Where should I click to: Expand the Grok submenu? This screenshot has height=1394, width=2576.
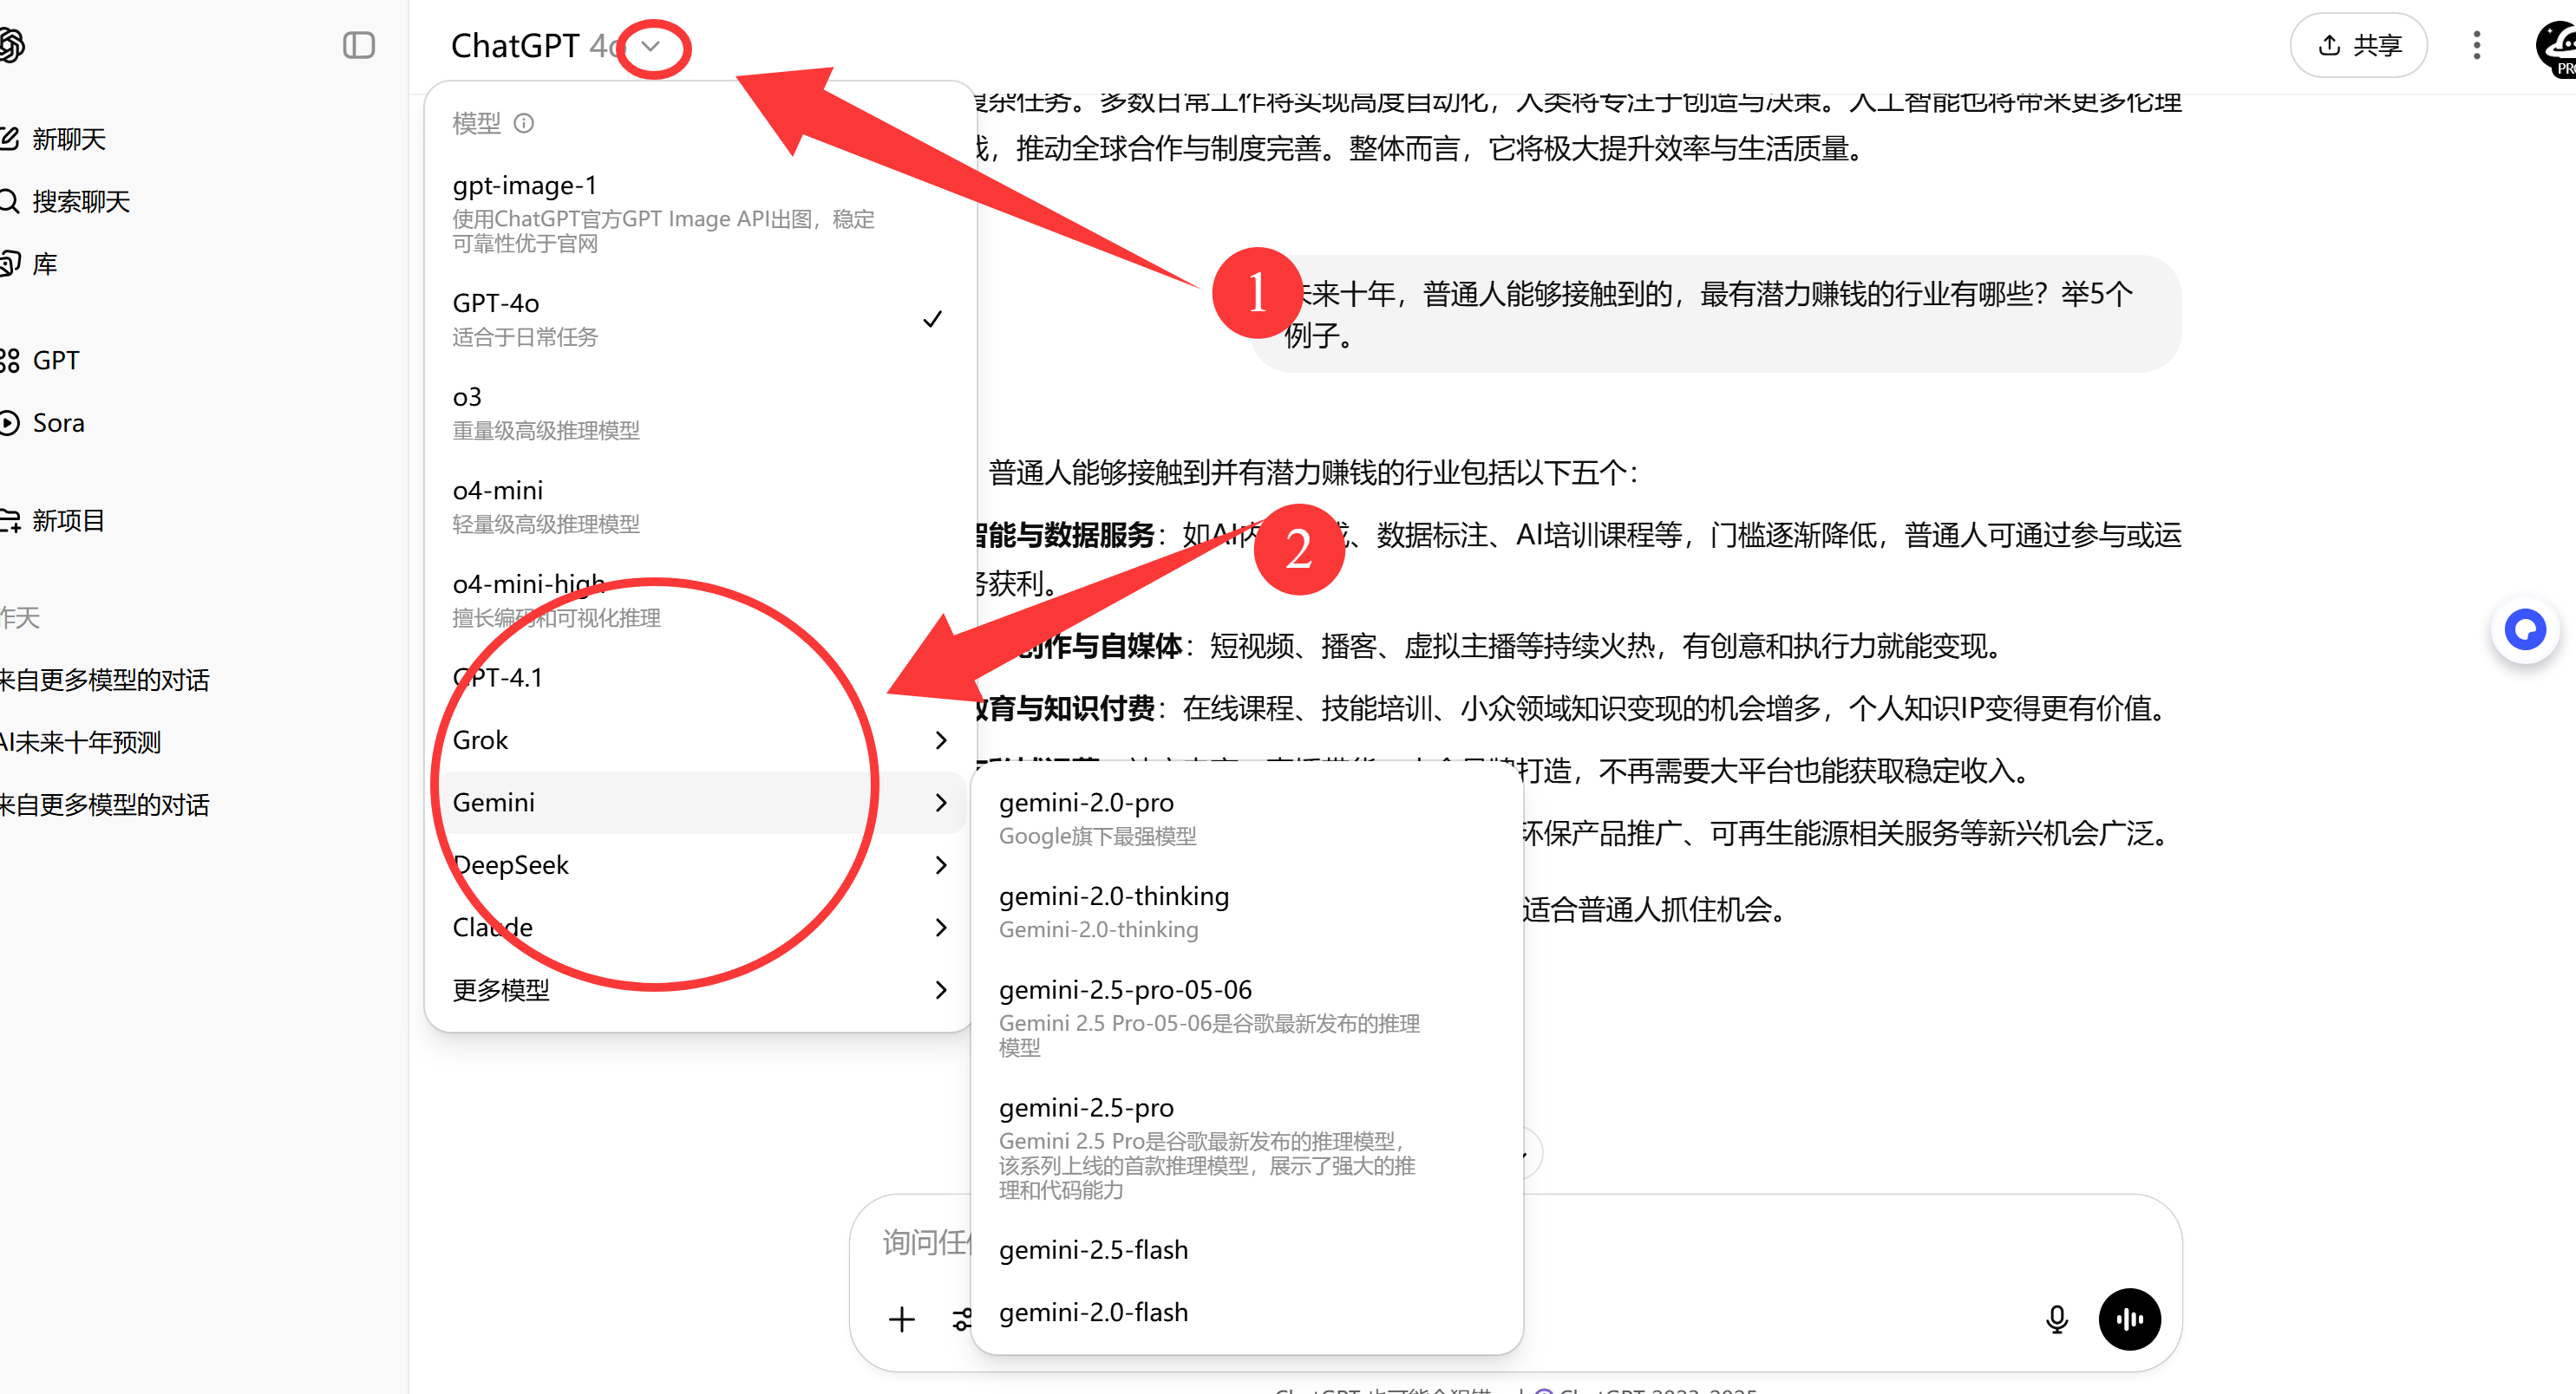point(698,739)
